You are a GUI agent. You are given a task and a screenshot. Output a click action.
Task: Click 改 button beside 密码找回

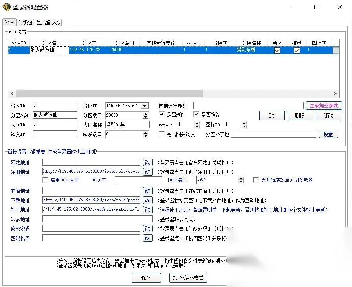click(148, 238)
